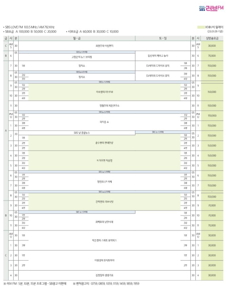Click the program 뜨거우면 지상렬
Screen dimensions: 227x290
click(104, 160)
